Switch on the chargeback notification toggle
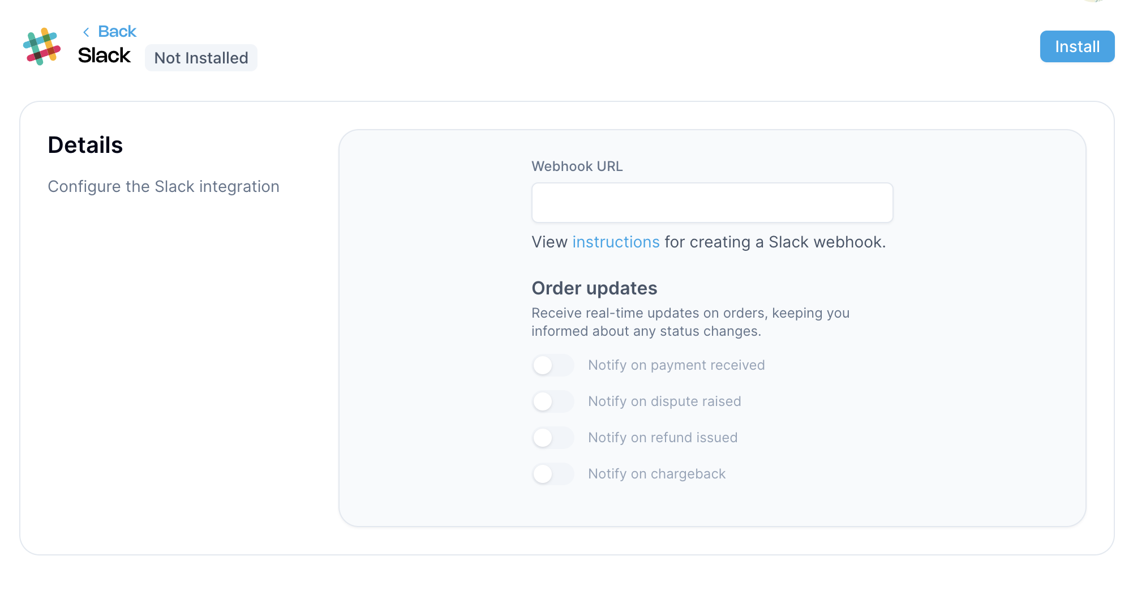The image size is (1133, 590). pyautogui.click(x=553, y=474)
